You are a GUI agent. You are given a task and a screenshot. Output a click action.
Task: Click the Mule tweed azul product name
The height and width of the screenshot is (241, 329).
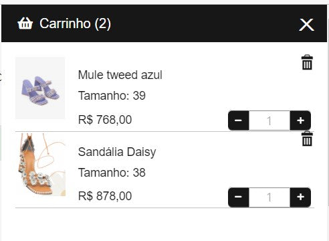(x=120, y=75)
